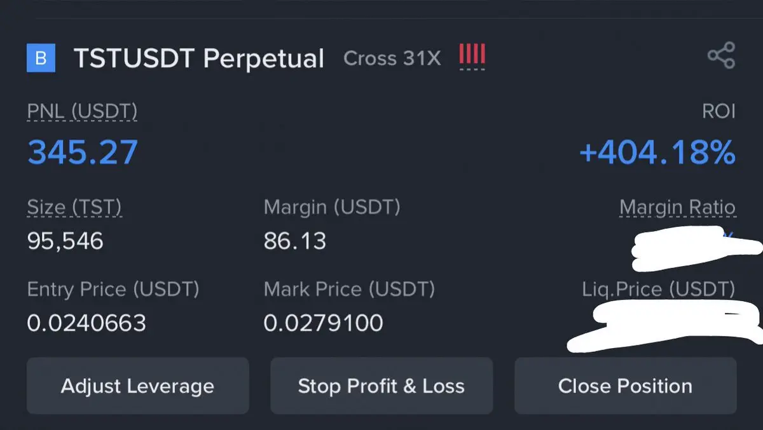Tap the PNL value 345.27
763x430 pixels.
coord(83,152)
